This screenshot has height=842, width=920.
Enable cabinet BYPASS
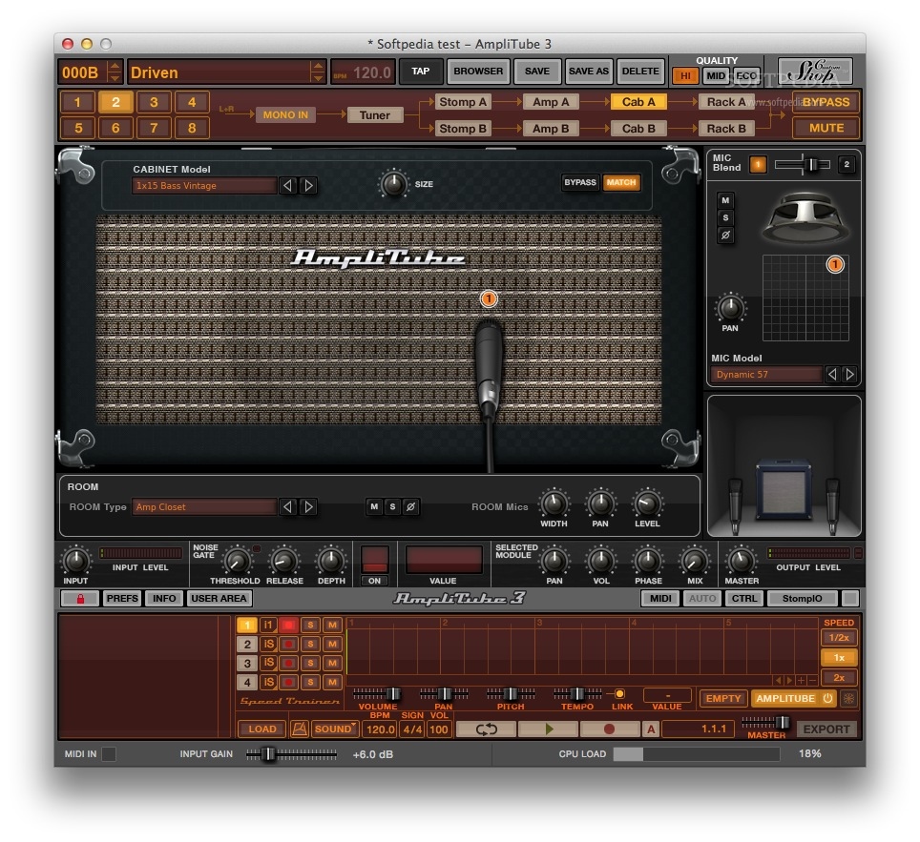[x=579, y=181]
